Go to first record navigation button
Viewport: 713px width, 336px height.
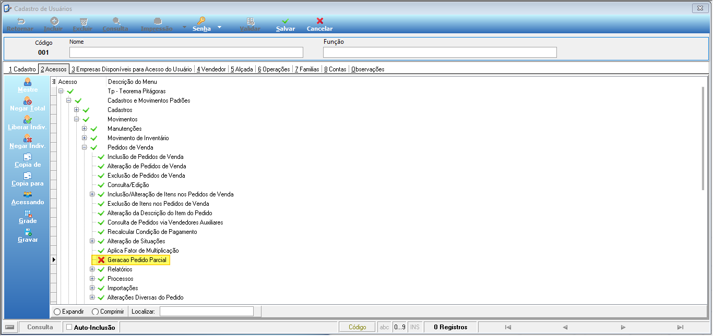pyautogui.click(x=508, y=327)
